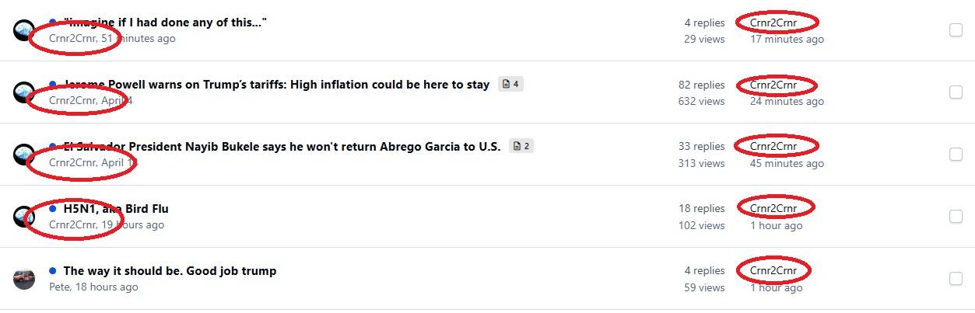Check the box for the Nayib Bukele thread
This screenshot has height=313, width=975.
click(x=956, y=155)
